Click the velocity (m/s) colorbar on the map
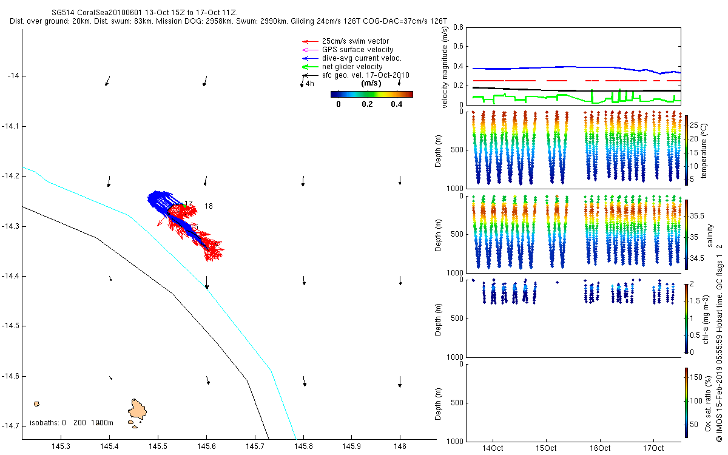 coord(372,94)
